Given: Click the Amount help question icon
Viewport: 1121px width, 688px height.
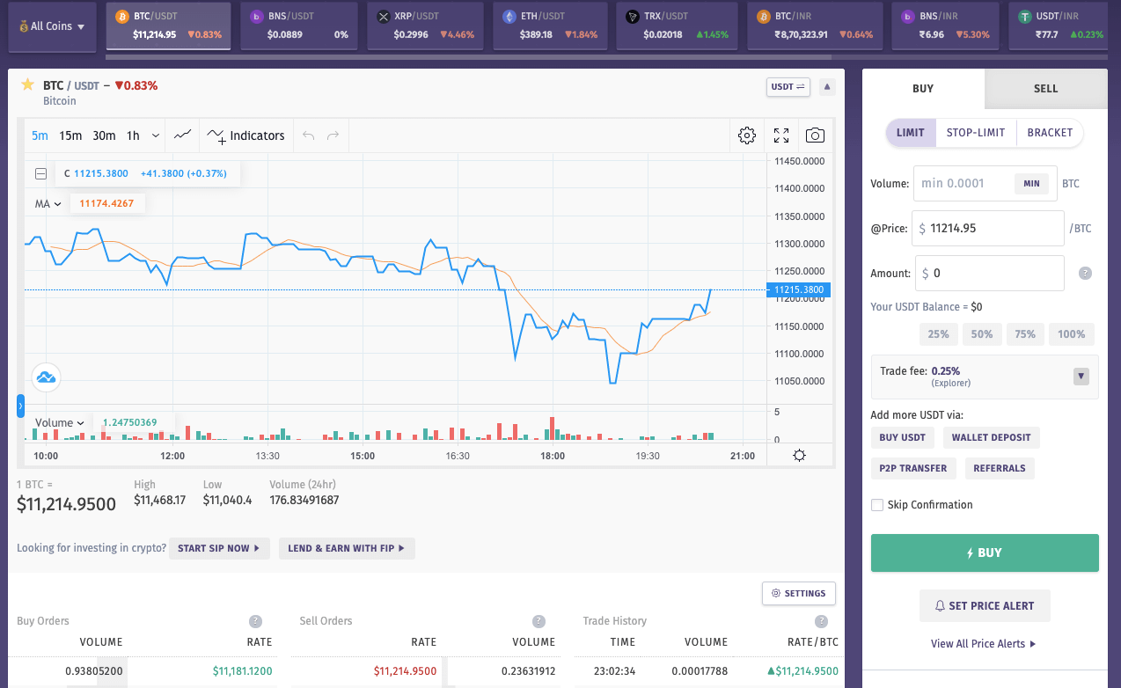Looking at the screenshot, I should [1085, 273].
